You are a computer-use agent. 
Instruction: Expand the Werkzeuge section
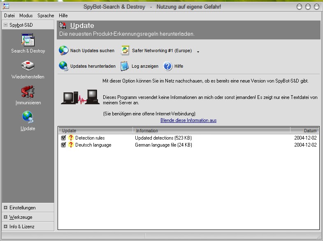point(6,217)
